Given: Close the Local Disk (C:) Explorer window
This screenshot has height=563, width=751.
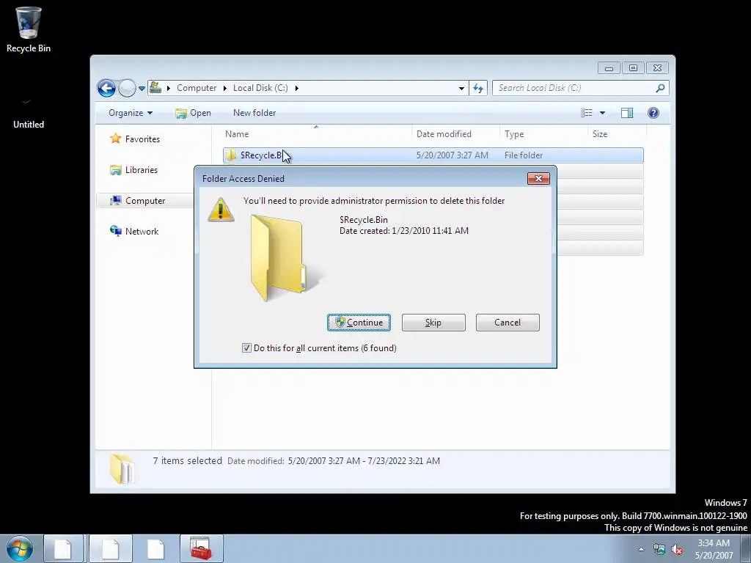Looking at the screenshot, I should [x=658, y=68].
